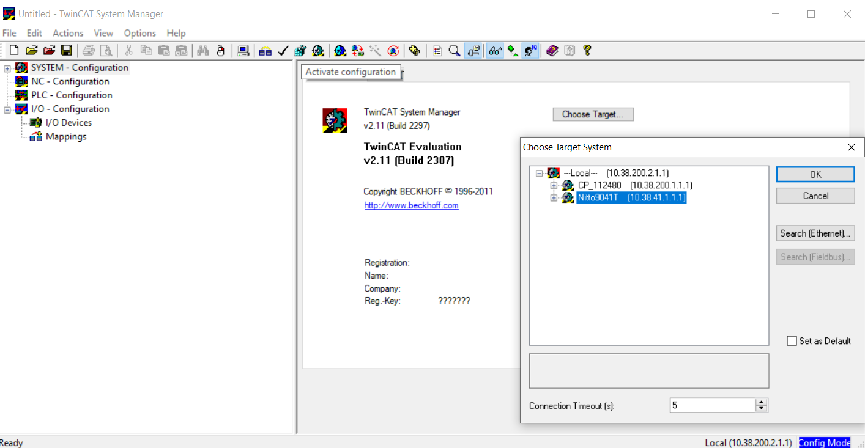Expand the Nitto9041T target node
865x448 pixels.
(x=554, y=197)
